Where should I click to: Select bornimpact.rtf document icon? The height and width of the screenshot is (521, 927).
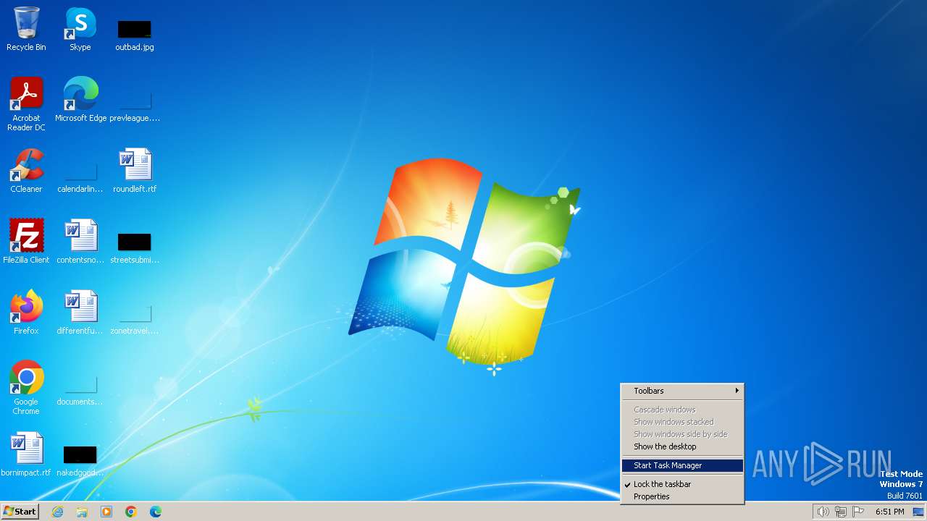tap(26, 454)
